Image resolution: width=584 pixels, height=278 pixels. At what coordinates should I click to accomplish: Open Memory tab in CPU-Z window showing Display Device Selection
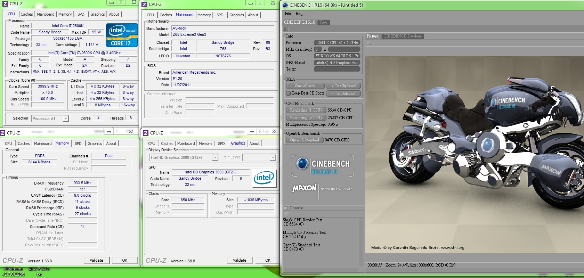click(205, 144)
